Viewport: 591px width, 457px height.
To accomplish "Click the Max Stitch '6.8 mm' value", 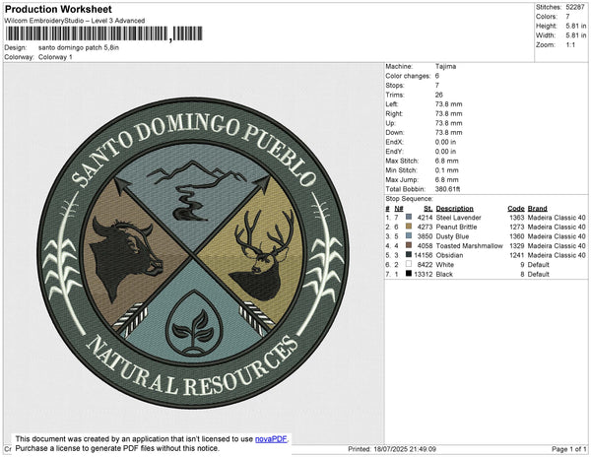I will click(x=447, y=161).
